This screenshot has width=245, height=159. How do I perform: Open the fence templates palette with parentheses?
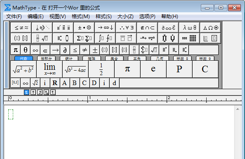tap(21, 38)
